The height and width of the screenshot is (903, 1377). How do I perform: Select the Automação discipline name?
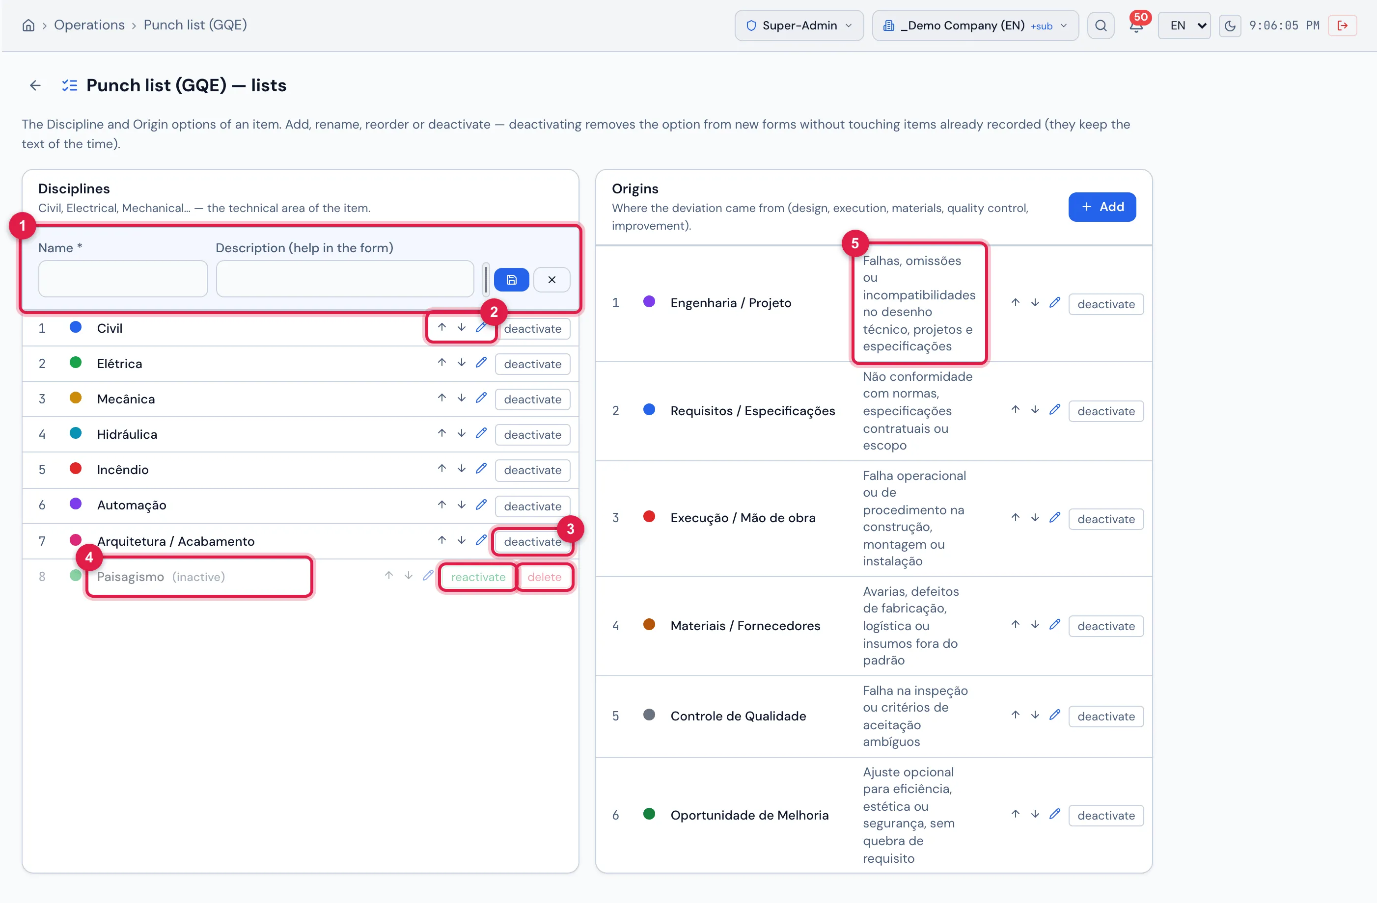tap(131, 505)
